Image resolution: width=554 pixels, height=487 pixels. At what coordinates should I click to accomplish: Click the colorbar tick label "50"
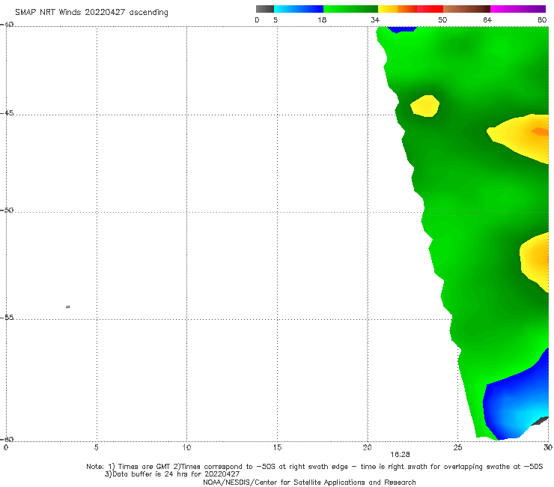pos(442,20)
